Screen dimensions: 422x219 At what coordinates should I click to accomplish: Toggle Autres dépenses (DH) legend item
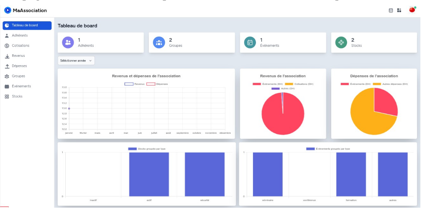(x=390, y=84)
